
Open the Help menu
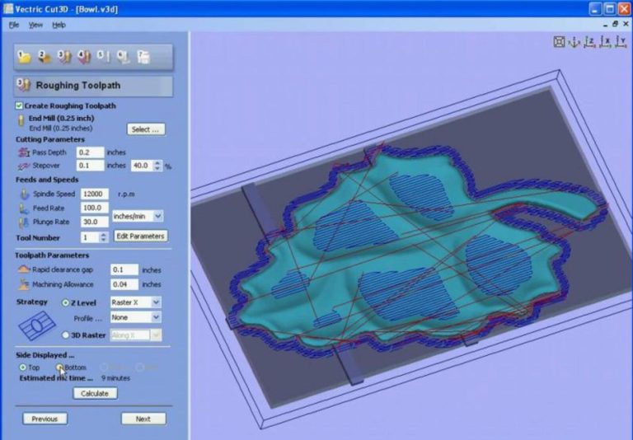click(x=59, y=25)
